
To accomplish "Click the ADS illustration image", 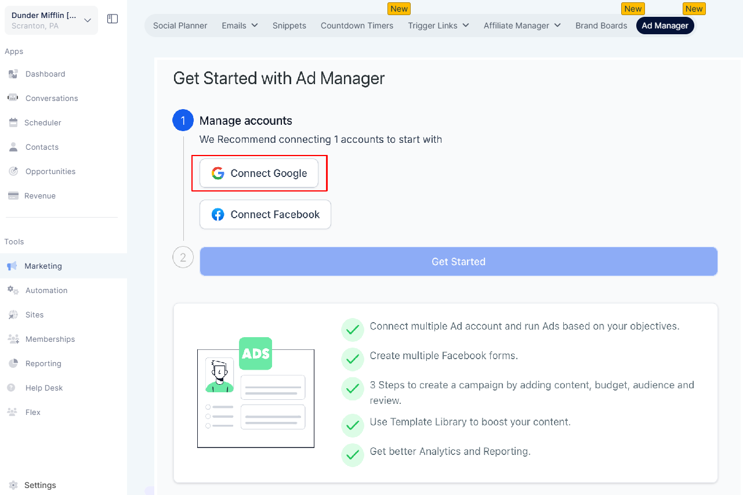I will (256, 392).
